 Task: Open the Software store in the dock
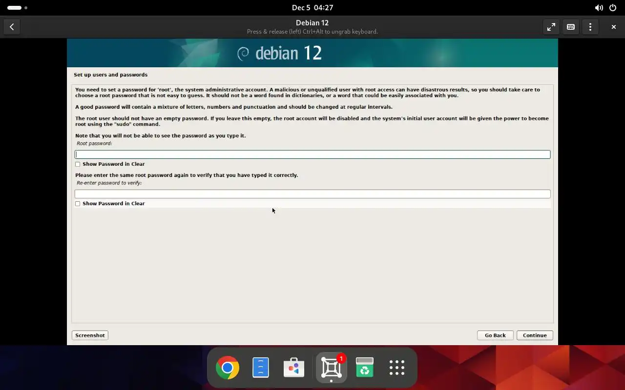294,368
